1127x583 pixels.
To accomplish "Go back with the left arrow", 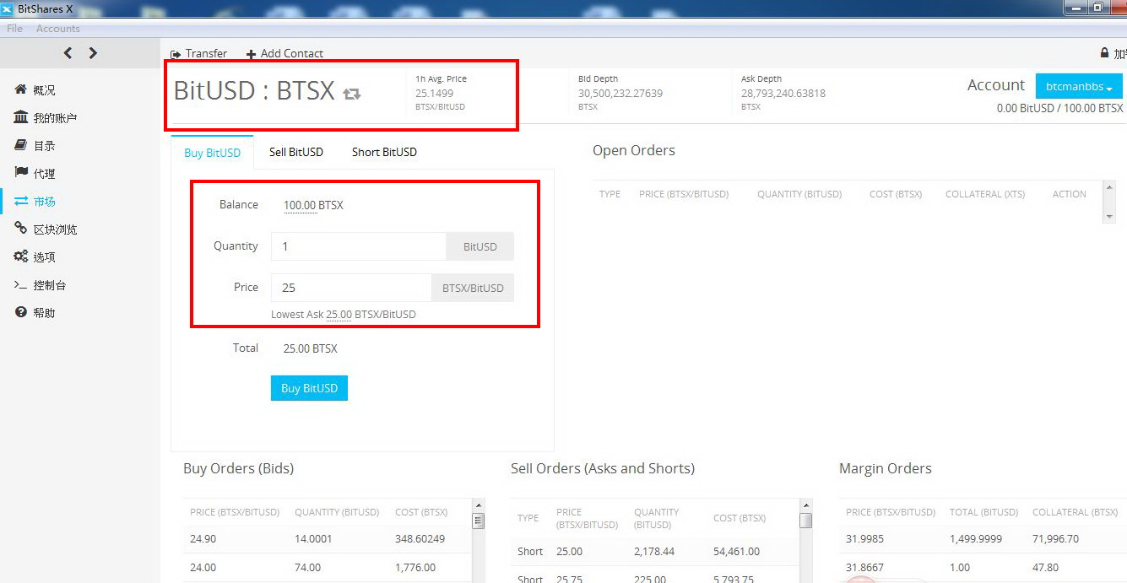I will coord(68,53).
